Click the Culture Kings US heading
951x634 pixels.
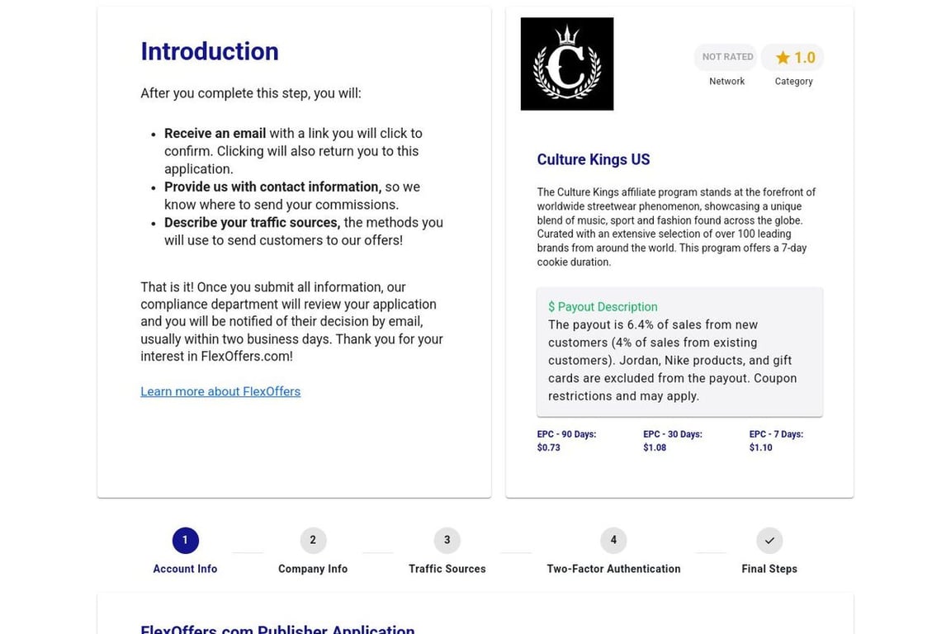click(594, 159)
